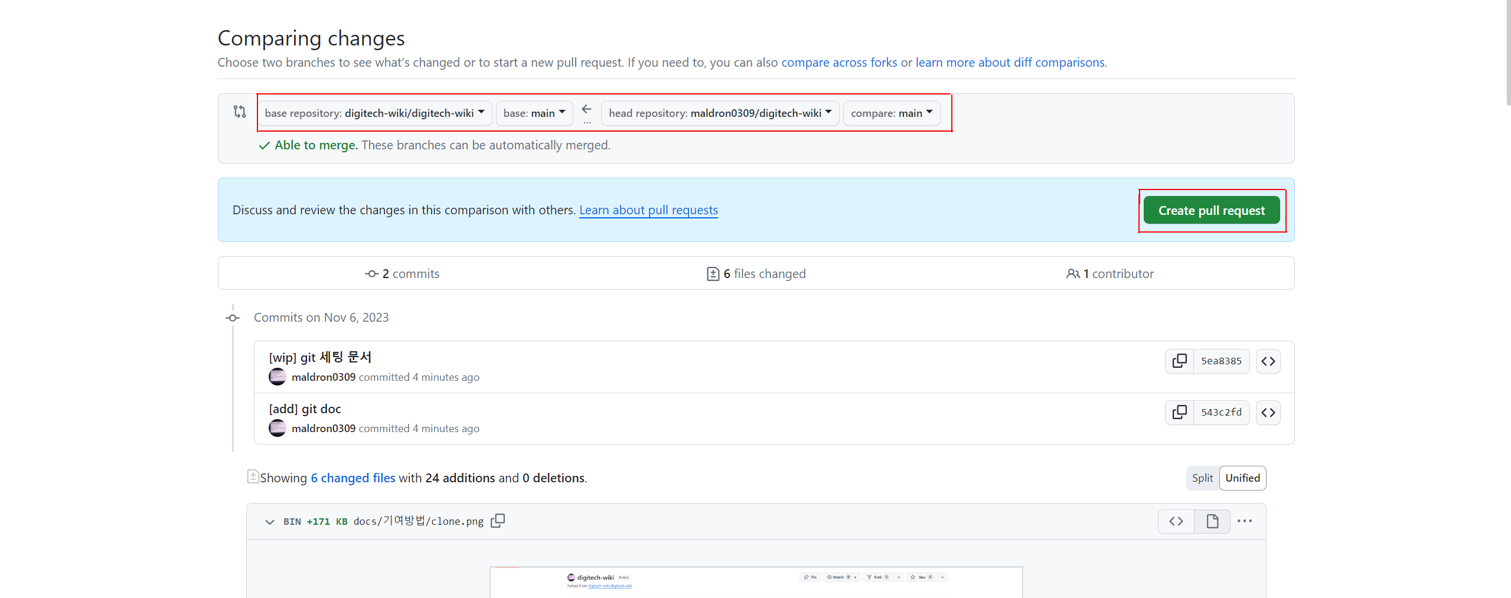The image size is (1511, 598).
Task: Show source diff for clone.png
Action: [x=1176, y=521]
